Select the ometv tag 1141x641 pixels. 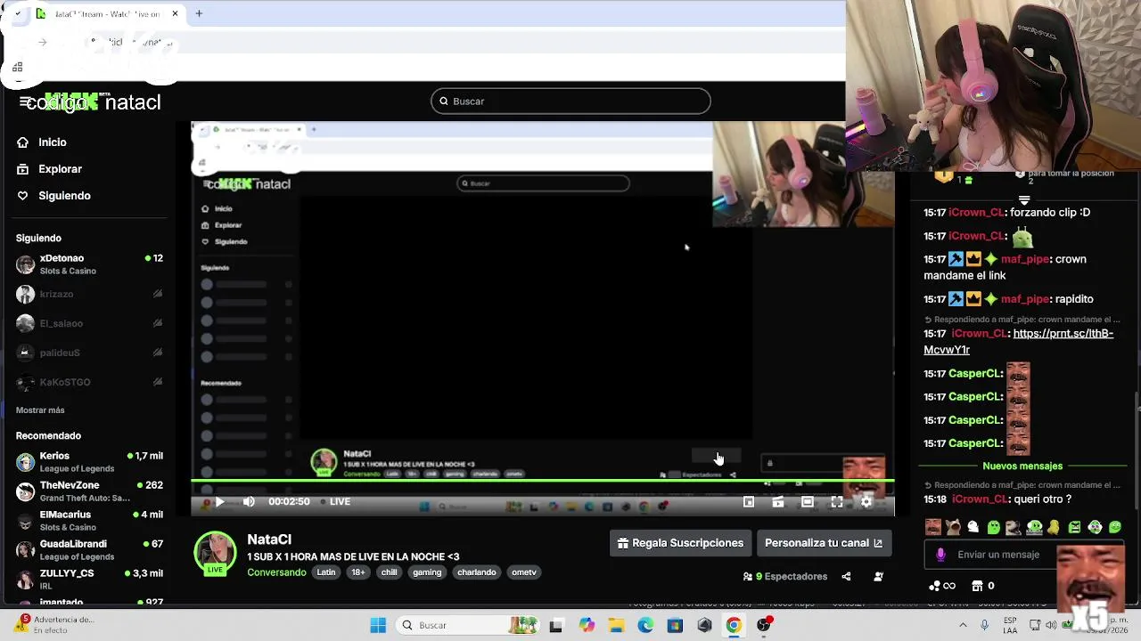524,572
